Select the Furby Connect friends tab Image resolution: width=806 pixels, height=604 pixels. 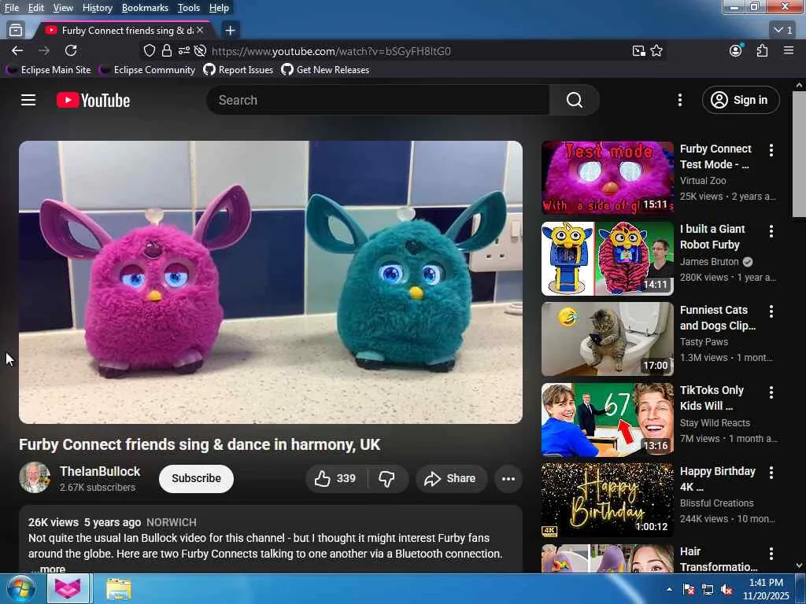coord(122,31)
